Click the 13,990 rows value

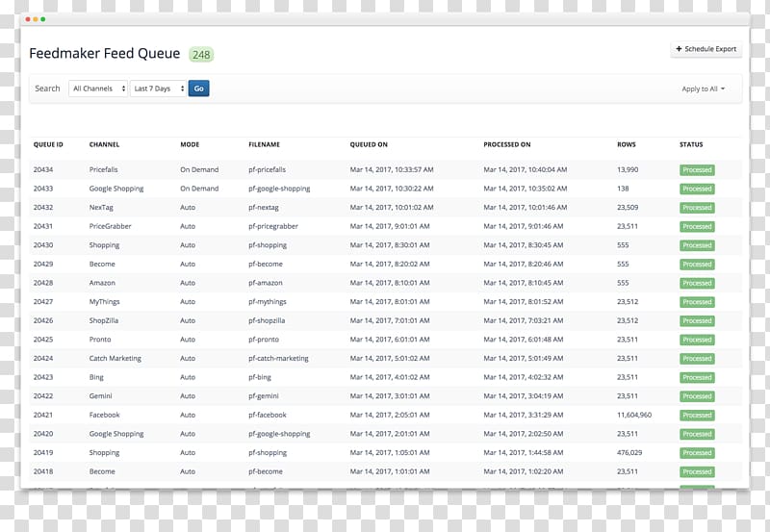[628, 169]
